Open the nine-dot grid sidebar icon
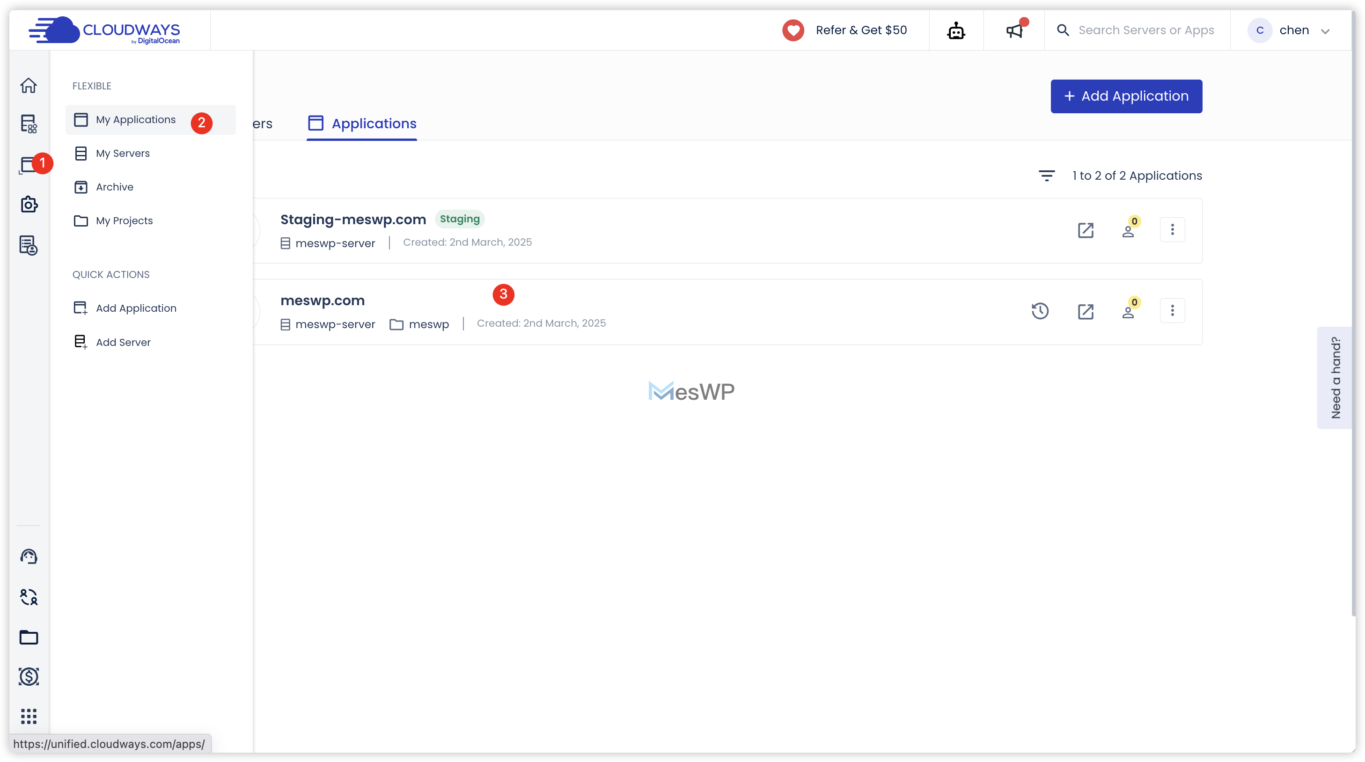Screen dimensions: 1365x762 [x=29, y=717]
